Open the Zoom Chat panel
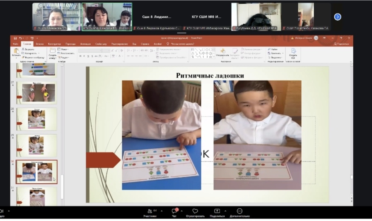This screenshot has width=372, height=221. pos(174,211)
